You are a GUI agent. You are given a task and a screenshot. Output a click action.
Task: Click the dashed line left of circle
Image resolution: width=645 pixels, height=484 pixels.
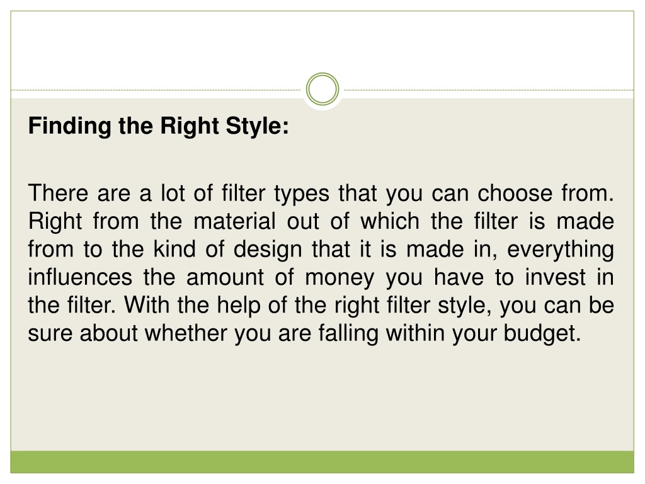pyautogui.click(x=156, y=89)
